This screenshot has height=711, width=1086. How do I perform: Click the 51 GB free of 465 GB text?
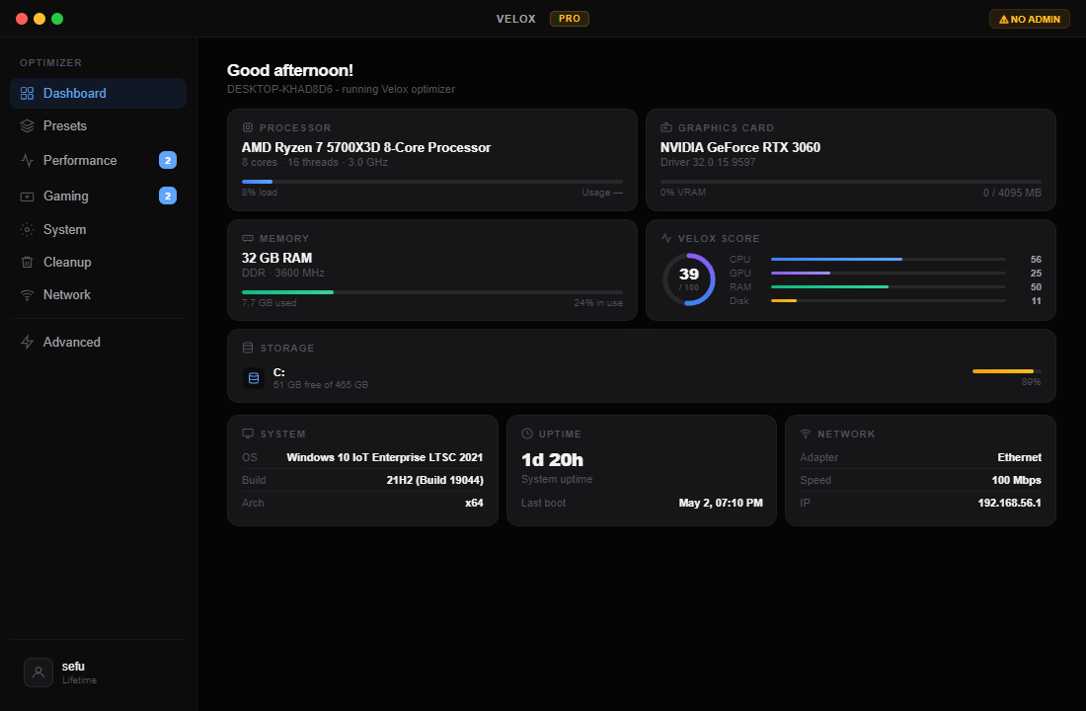click(x=321, y=384)
